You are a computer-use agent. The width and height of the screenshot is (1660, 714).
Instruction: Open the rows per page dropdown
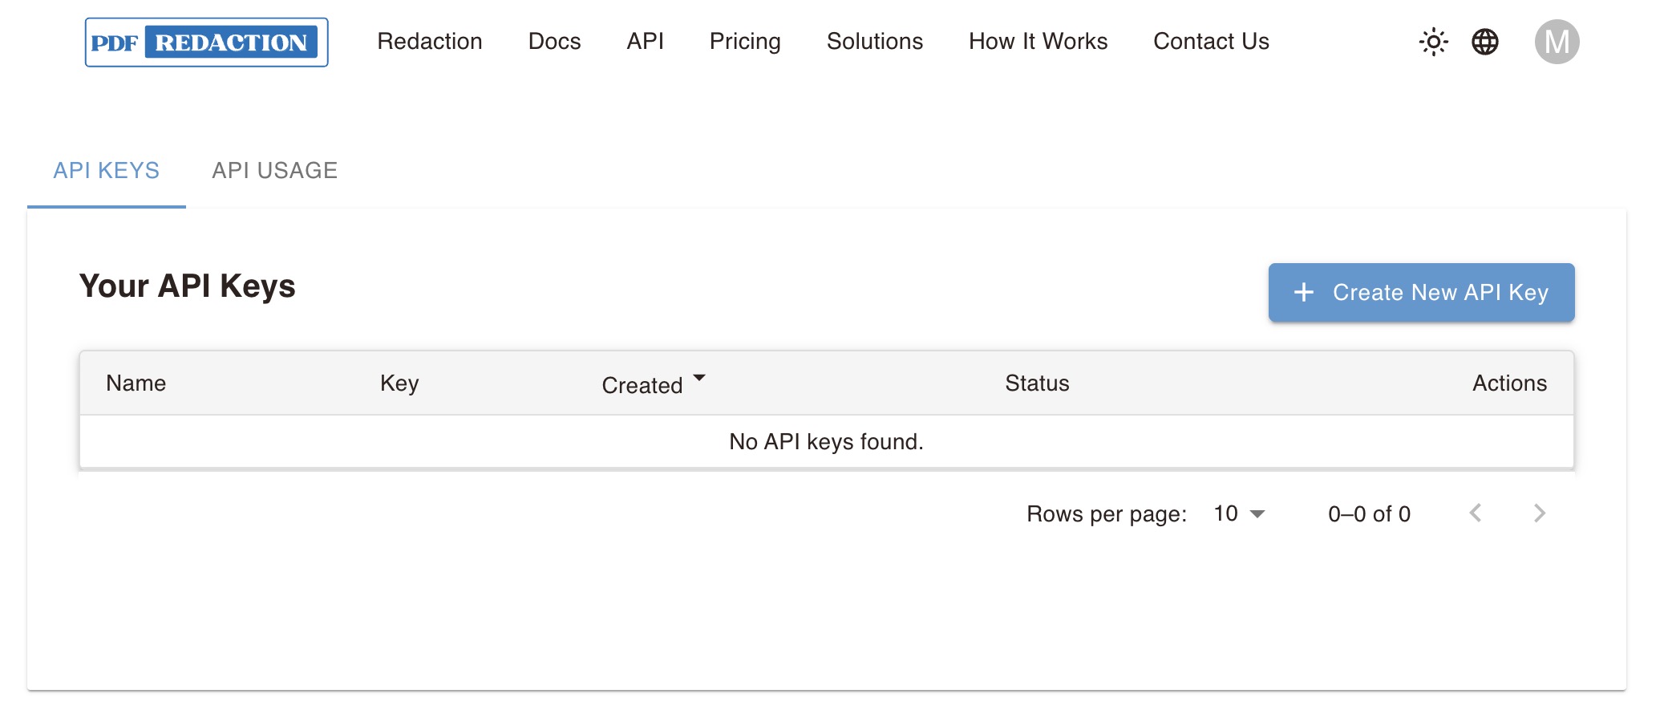(1239, 514)
